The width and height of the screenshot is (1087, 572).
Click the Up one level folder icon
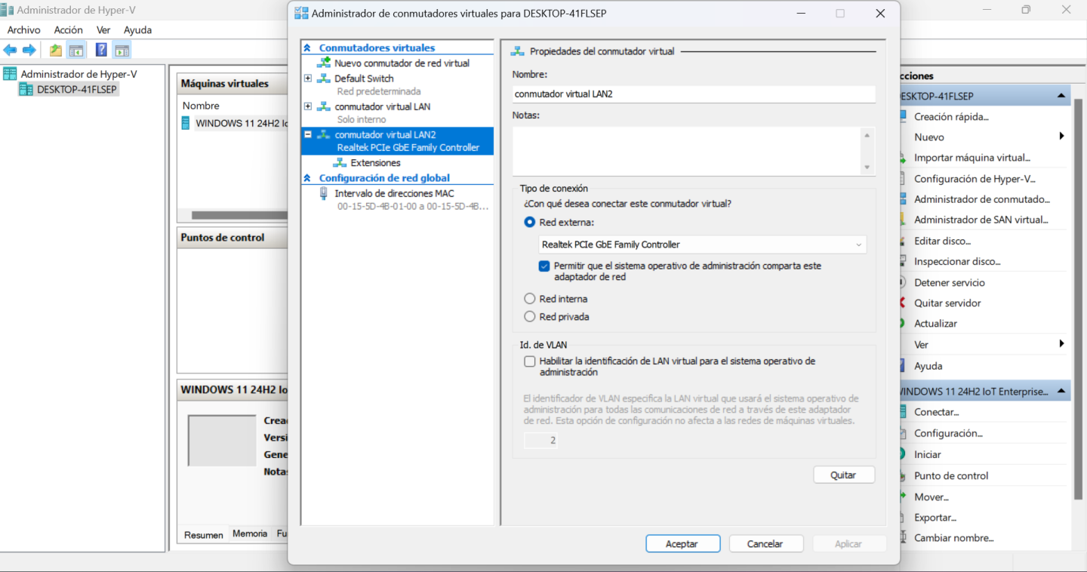pos(56,51)
